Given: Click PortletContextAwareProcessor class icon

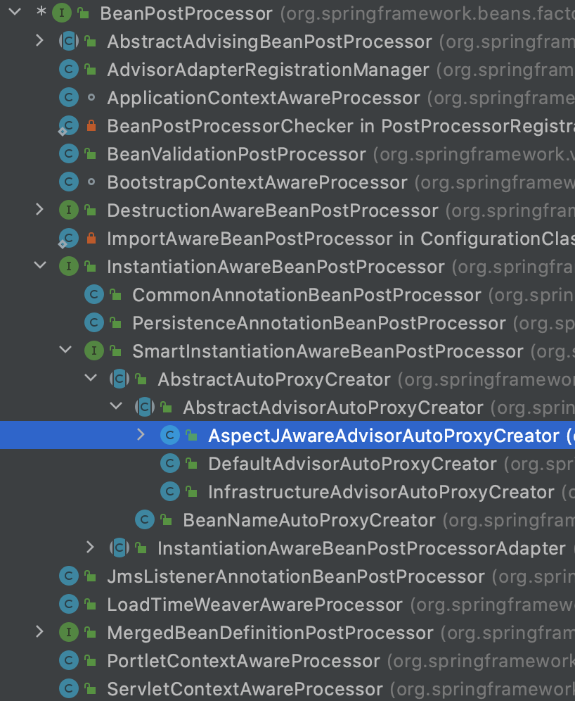Looking at the screenshot, I should (x=69, y=661).
